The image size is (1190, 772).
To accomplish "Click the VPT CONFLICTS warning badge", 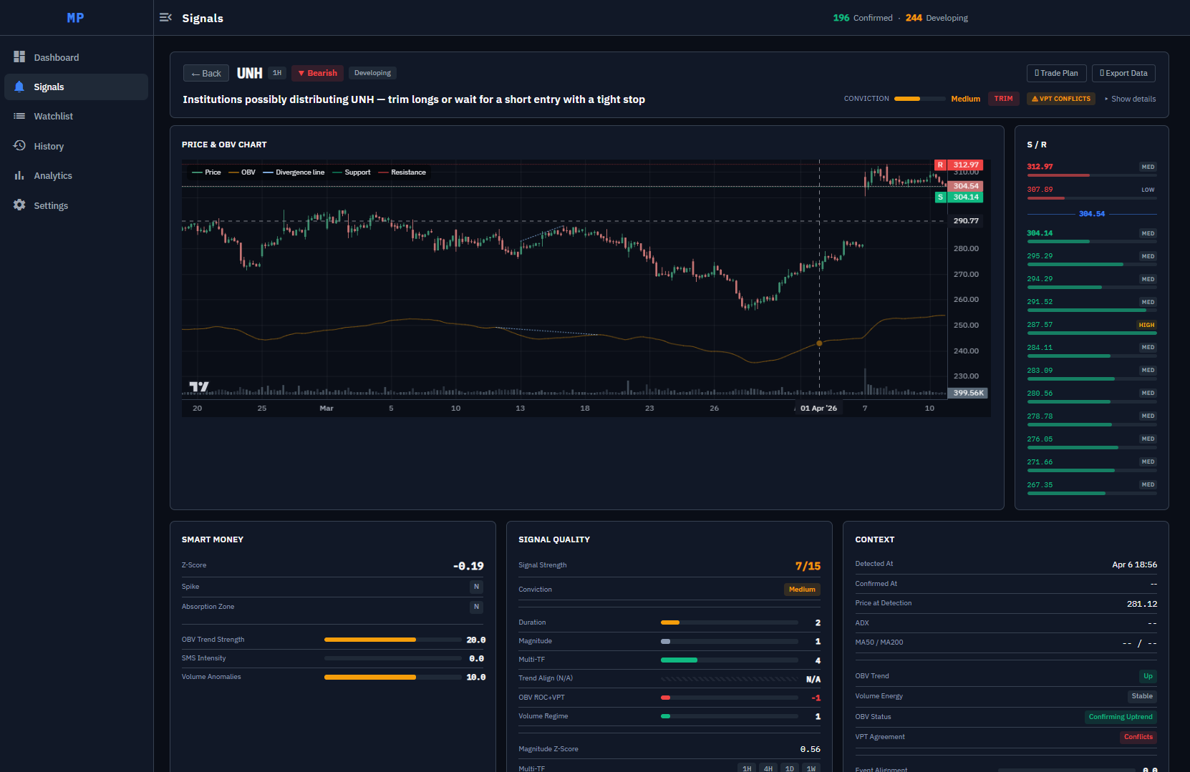I will [1061, 99].
